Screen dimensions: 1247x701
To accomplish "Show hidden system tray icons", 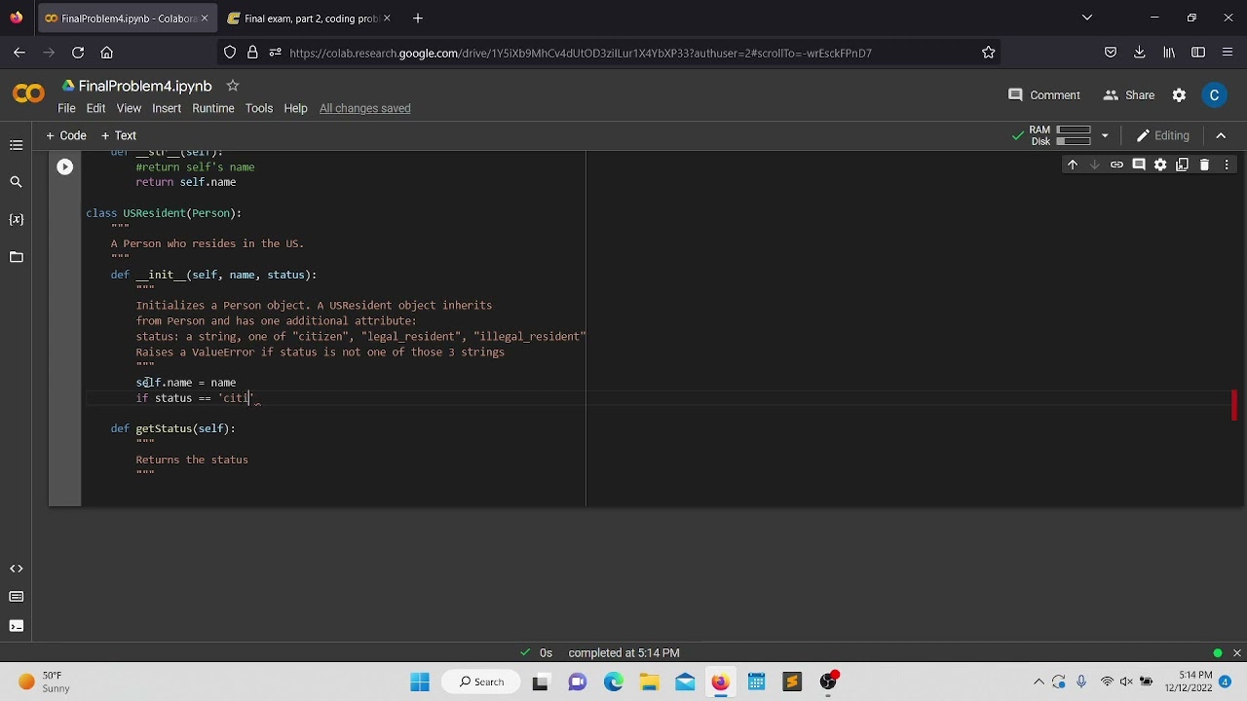I will coord(1039,682).
